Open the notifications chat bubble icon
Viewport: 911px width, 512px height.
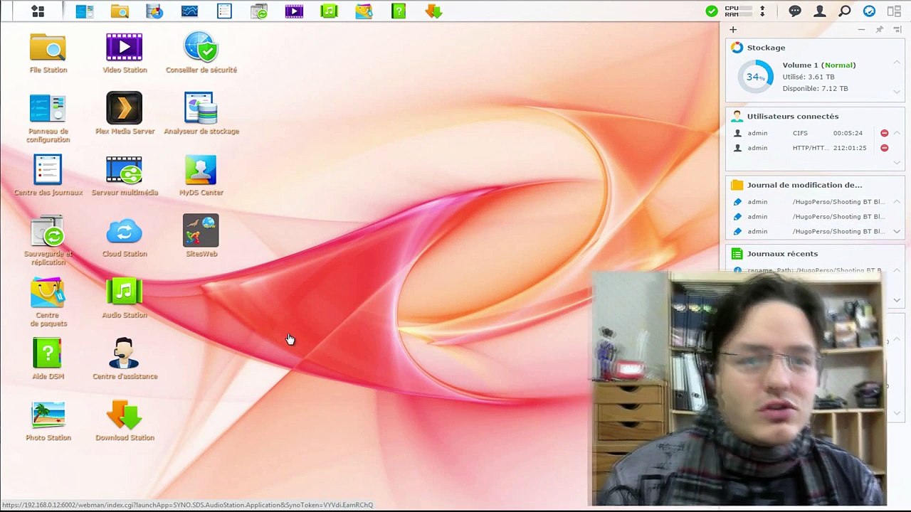click(795, 11)
